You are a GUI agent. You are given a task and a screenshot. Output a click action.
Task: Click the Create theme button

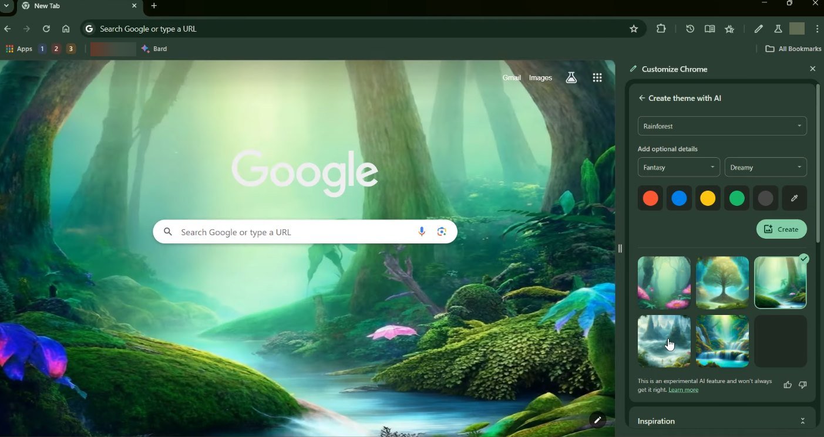pos(782,229)
